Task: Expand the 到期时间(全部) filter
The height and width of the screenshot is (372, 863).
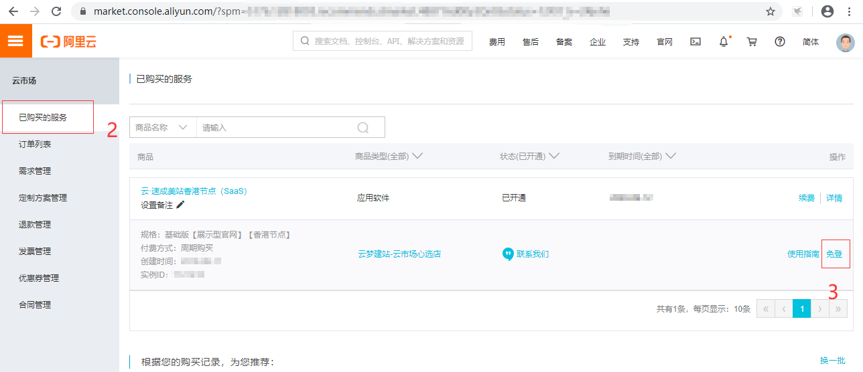Action: coord(642,156)
